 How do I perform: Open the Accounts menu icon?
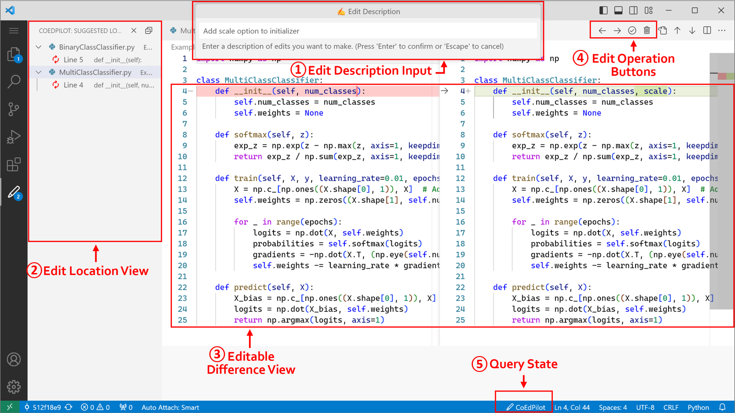pos(14,359)
